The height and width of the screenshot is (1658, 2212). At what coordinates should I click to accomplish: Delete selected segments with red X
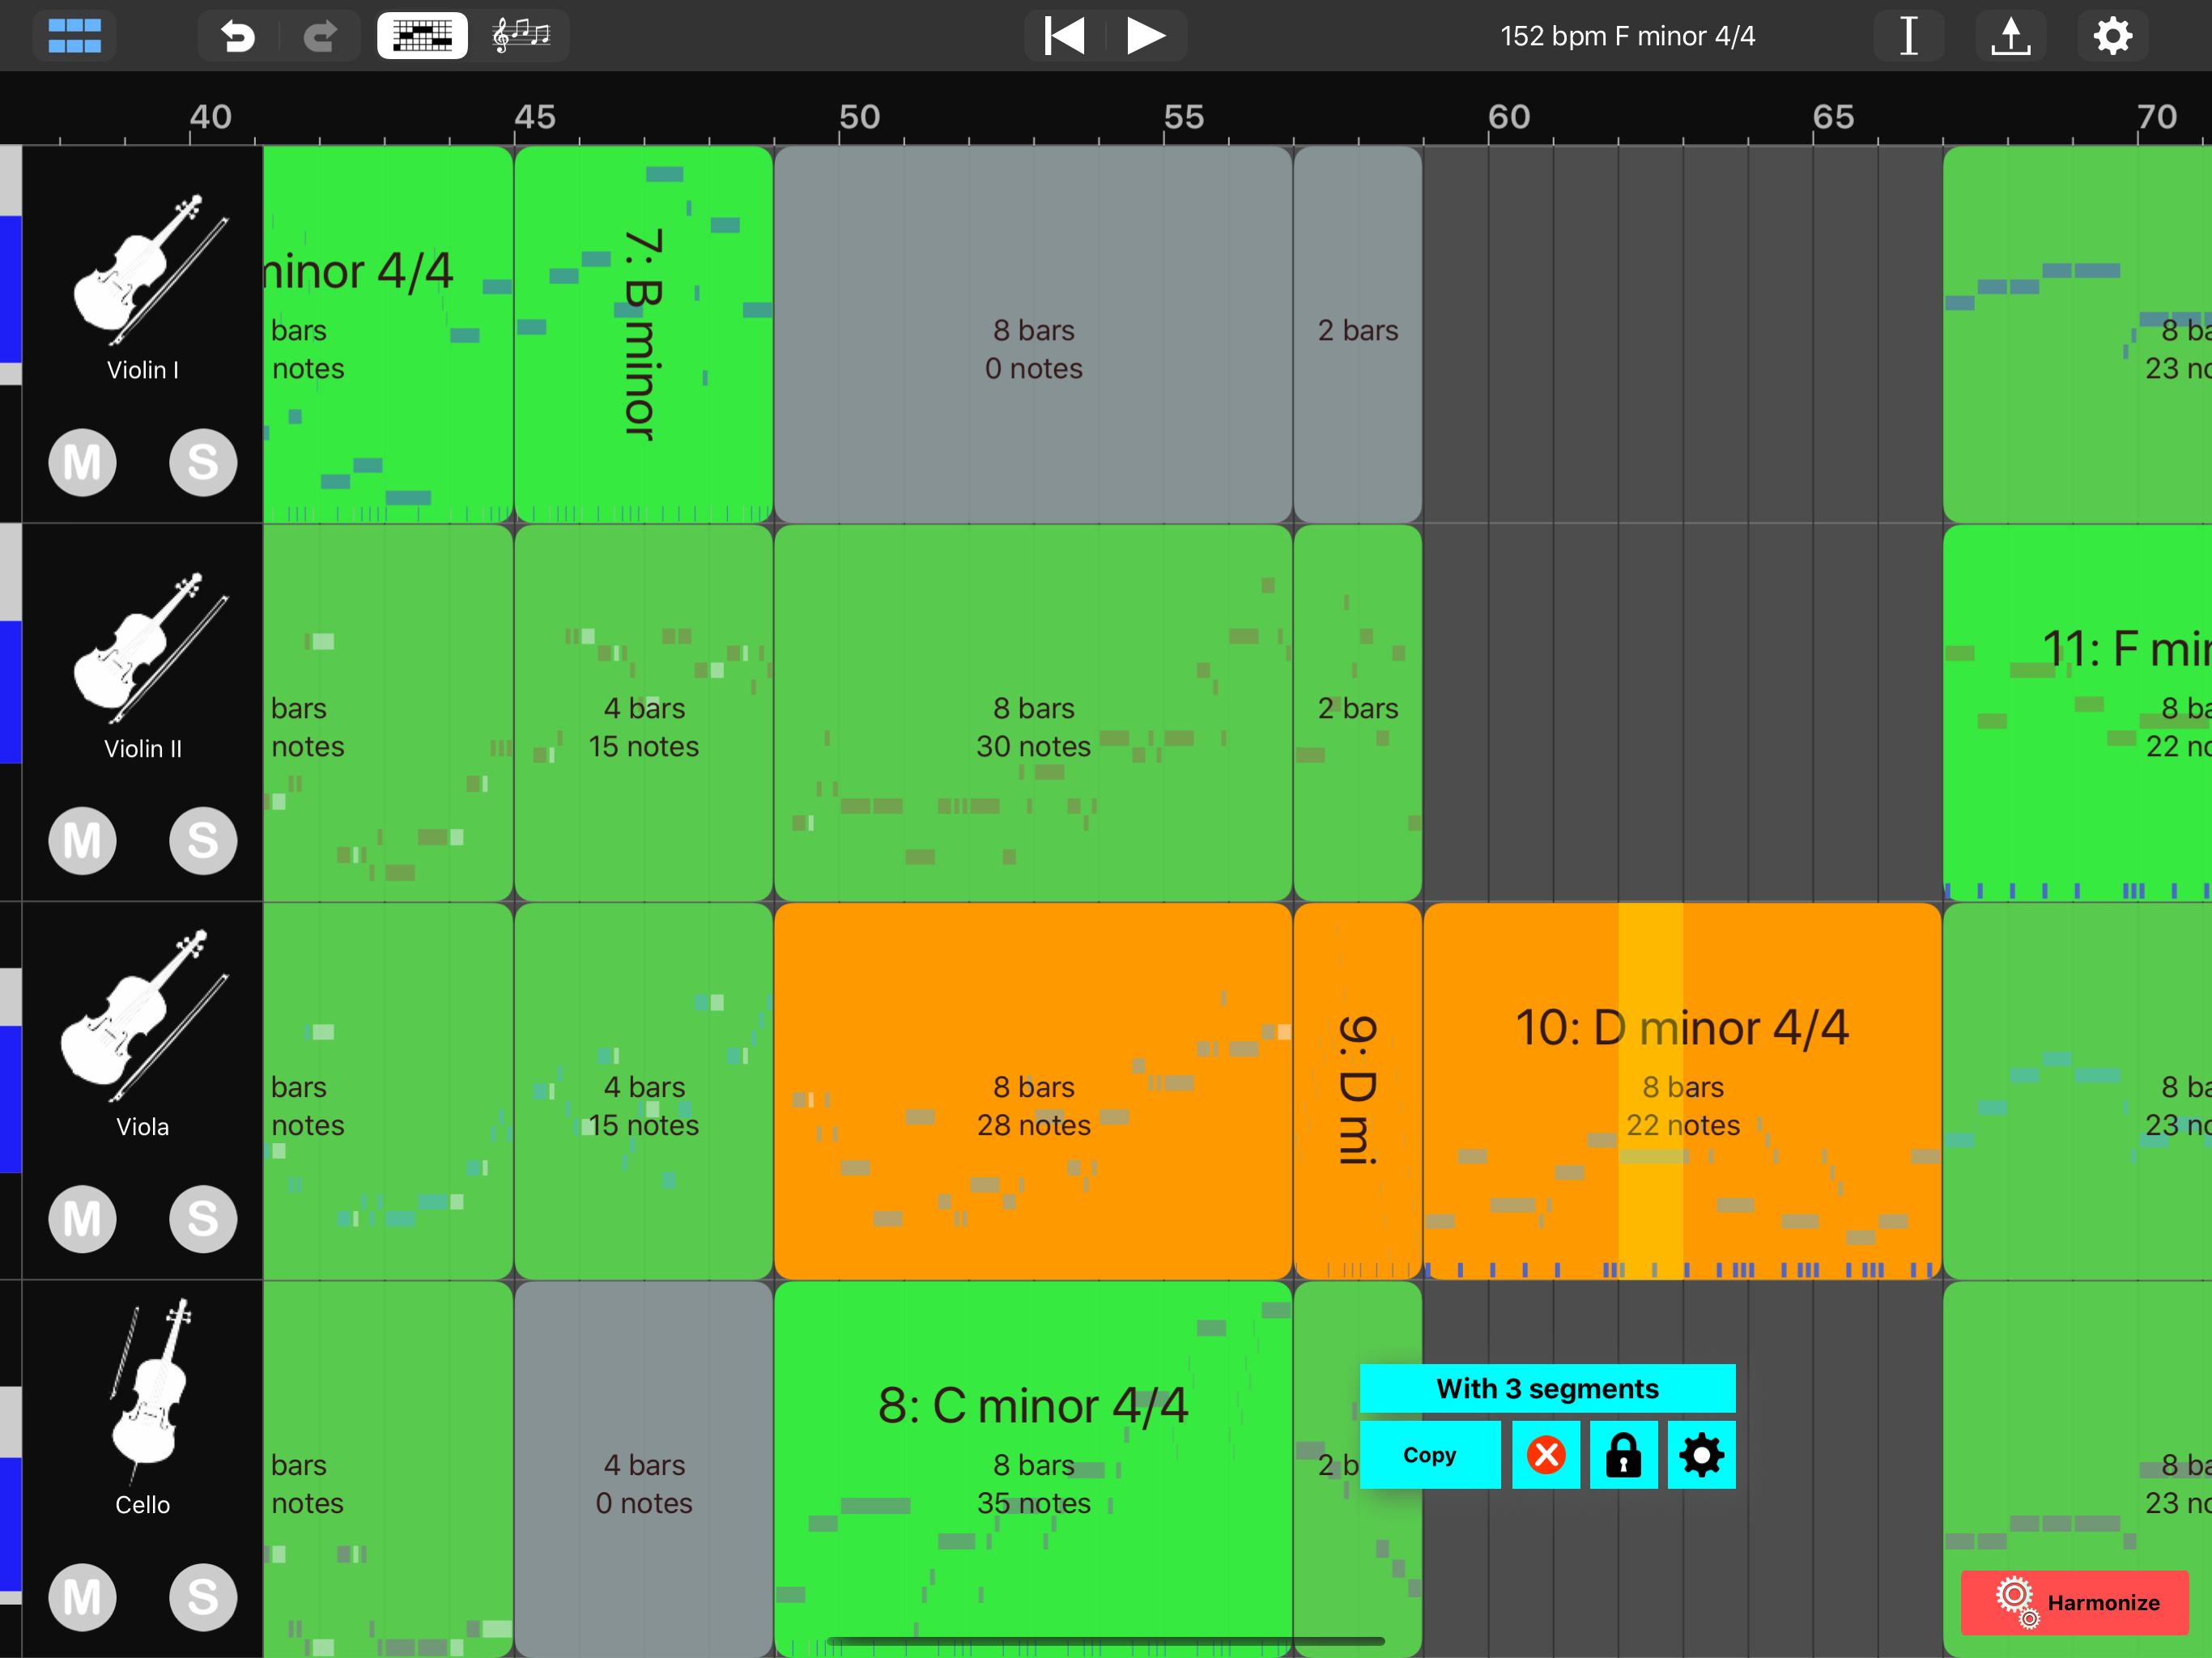pyautogui.click(x=1546, y=1455)
